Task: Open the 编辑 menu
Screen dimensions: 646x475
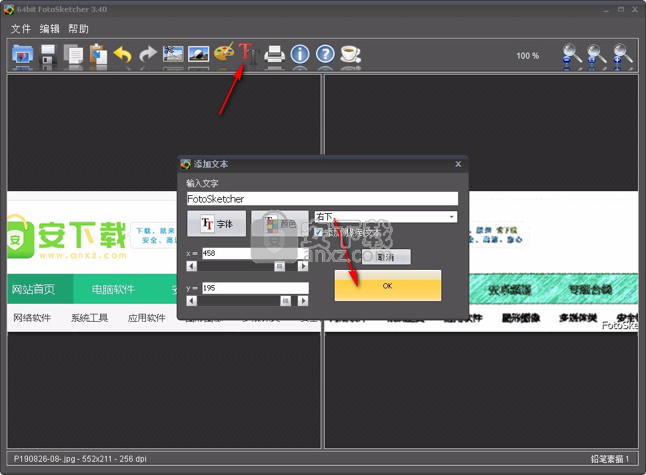Action: pos(49,29)
